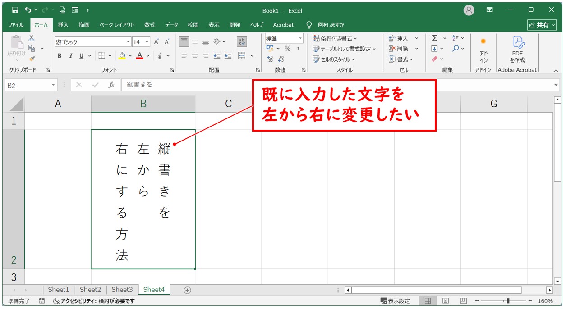
Task: Click the Decrease Indent icon
Action: [x=217, y=56]
